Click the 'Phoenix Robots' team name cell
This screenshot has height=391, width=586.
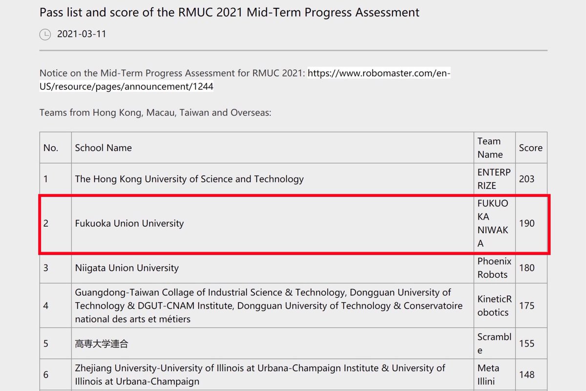(495, 268)
